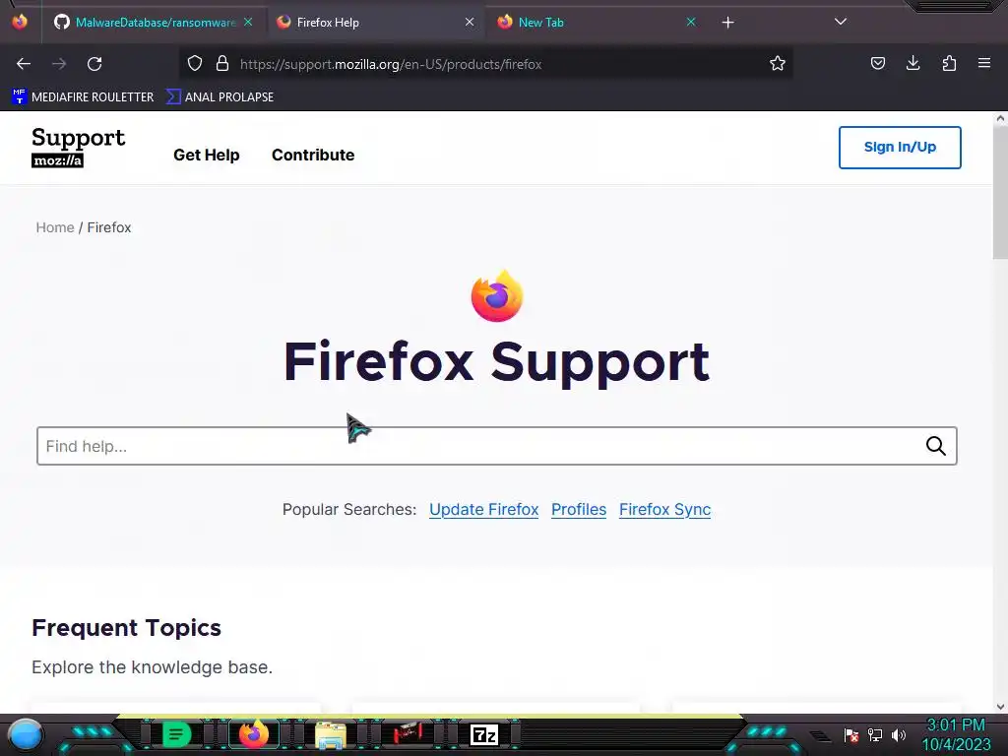Image resolution: width=1008 pixels, height=756 pixels.
Task: Open Action Center flag tray icon
Action: (851, 734)
